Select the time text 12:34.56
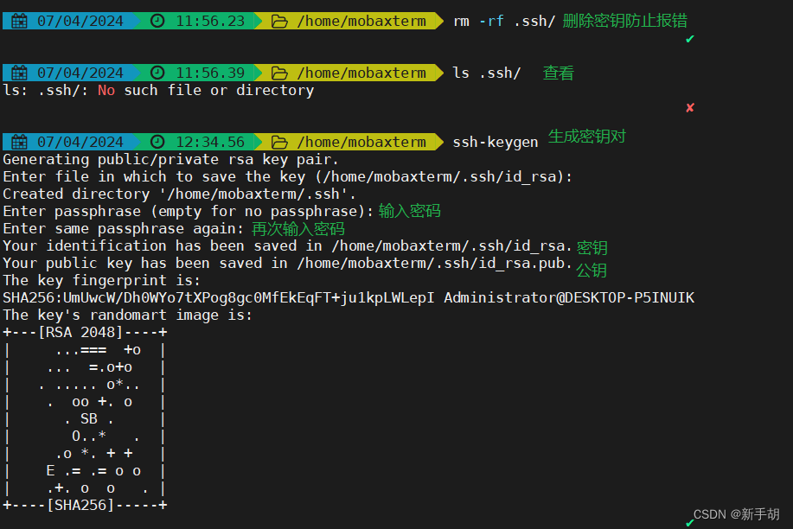793x529 pixels. (210, 142)
